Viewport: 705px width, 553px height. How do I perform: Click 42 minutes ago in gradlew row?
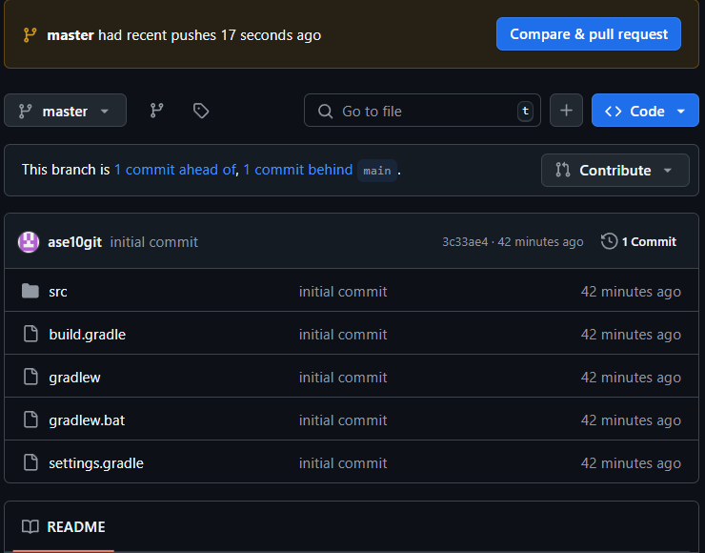631,378
